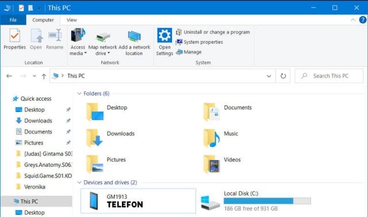Click the This PC address bar
The width and height of the screenshot is (368, 217).
(162, 76)
